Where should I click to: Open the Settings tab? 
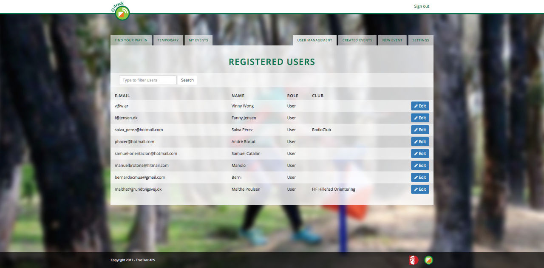[421, 40]
